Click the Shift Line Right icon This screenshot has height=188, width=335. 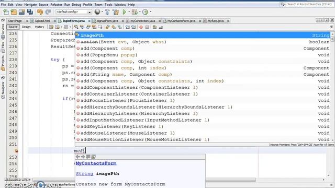tap(133, 27)
